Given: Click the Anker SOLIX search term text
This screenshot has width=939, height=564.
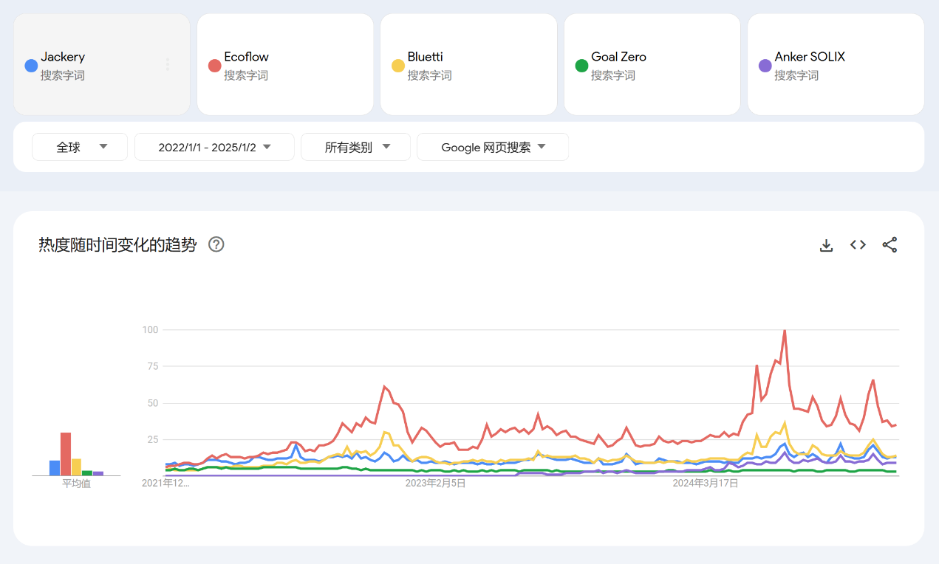Looking at the screenshot, I should (x=810, y=57).
